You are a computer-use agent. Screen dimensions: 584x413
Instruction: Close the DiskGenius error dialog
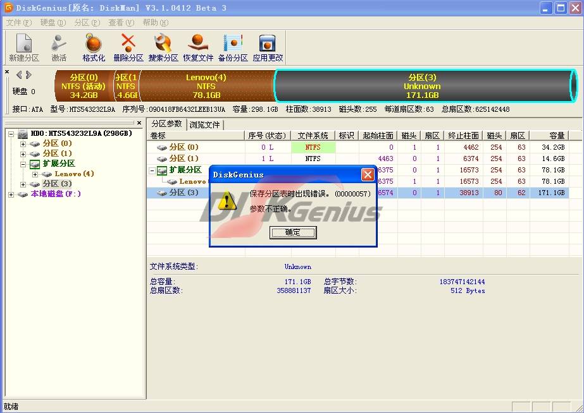point(368,175)
